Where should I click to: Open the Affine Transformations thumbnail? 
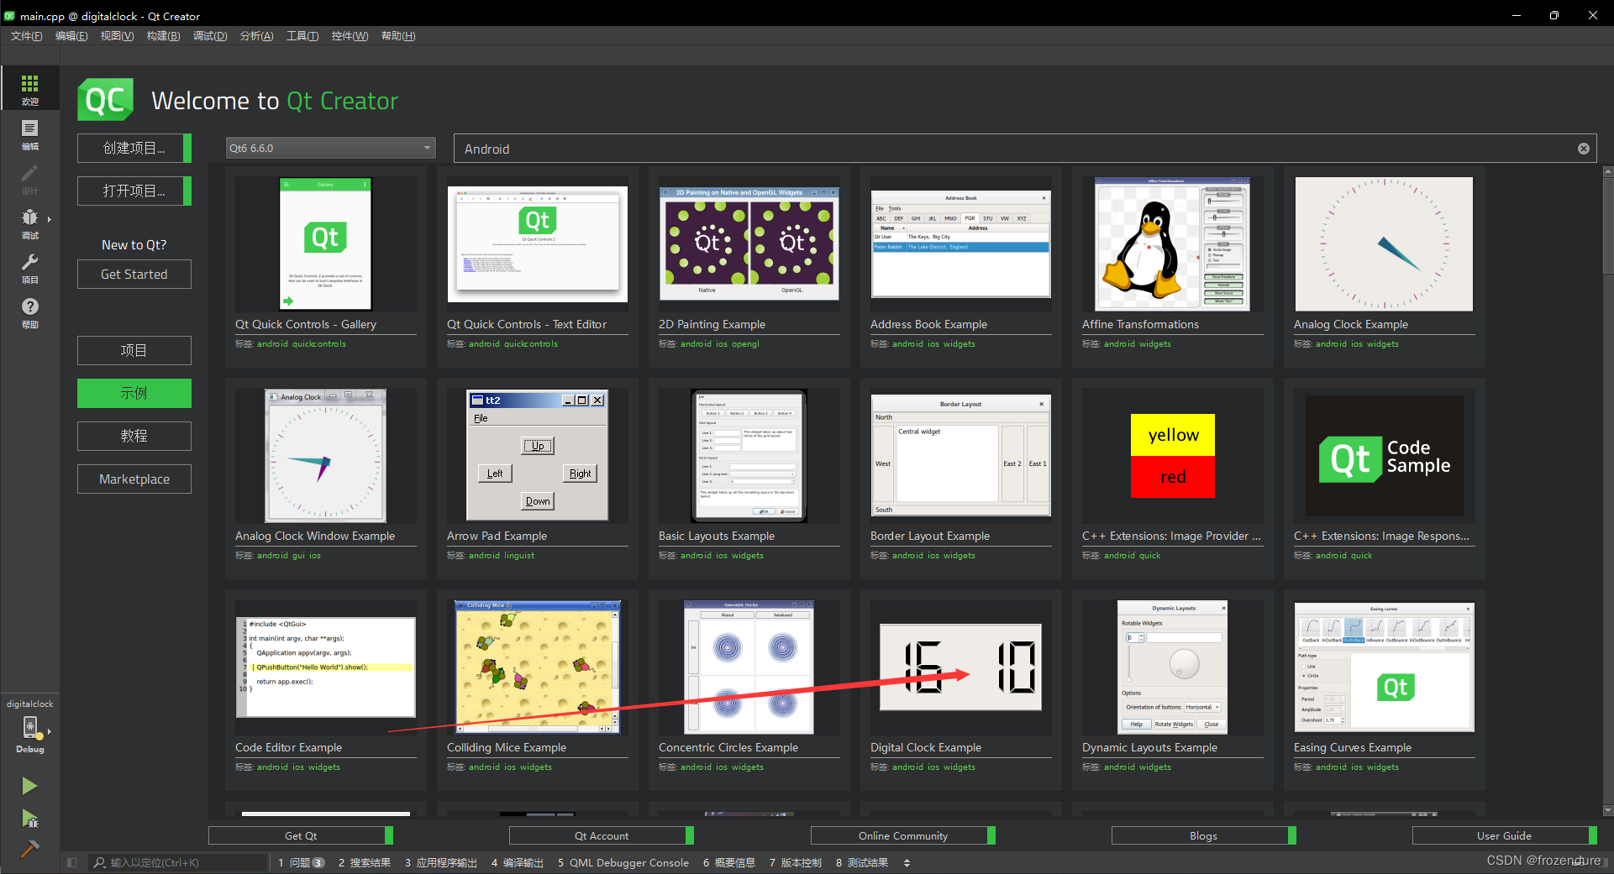(x=1172, y=244)
